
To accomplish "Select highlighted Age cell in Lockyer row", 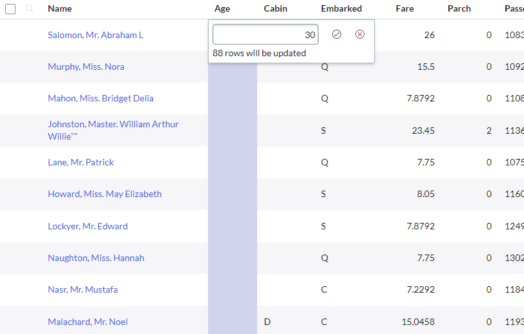I will click(233, 226).
